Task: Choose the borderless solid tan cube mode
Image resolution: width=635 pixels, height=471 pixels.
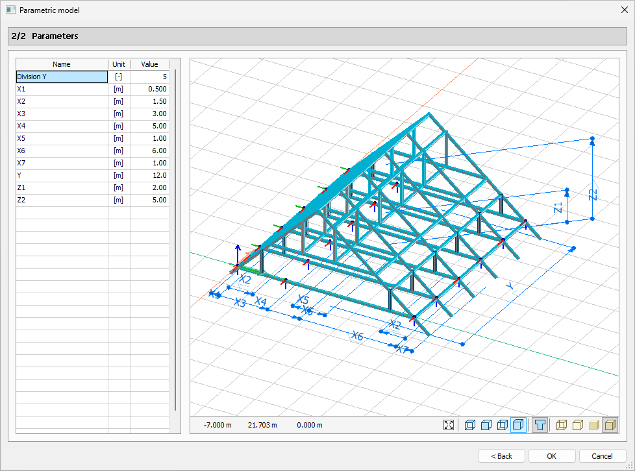Action: click(593, 425)
